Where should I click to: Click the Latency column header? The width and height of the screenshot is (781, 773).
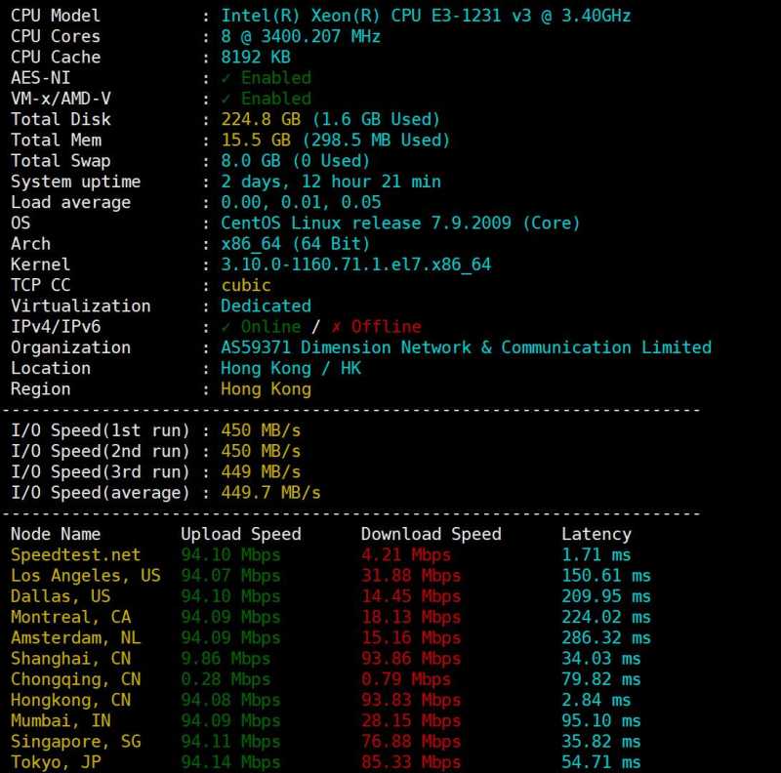(x=596, y=535)
